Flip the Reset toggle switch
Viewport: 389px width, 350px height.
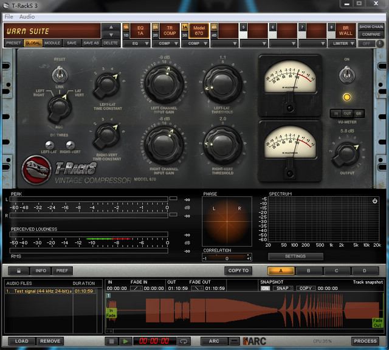pyautogui.click(x=60, y=74)
